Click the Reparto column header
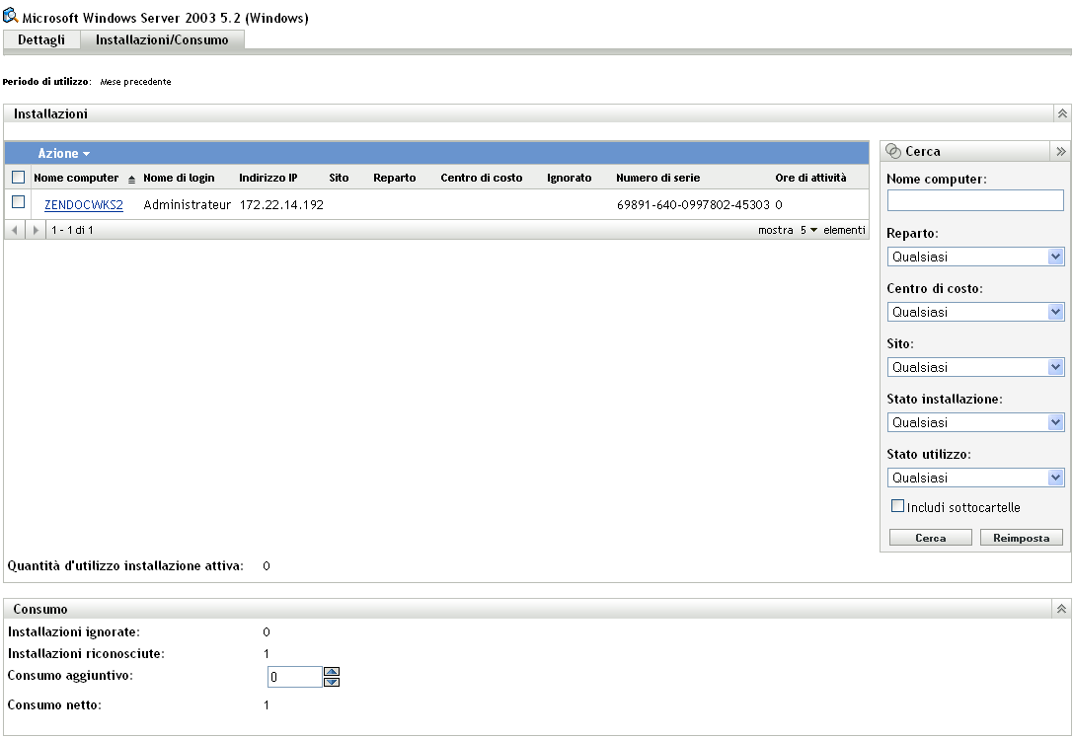The height and width of the screenshot is (738, 1073). 394,178
